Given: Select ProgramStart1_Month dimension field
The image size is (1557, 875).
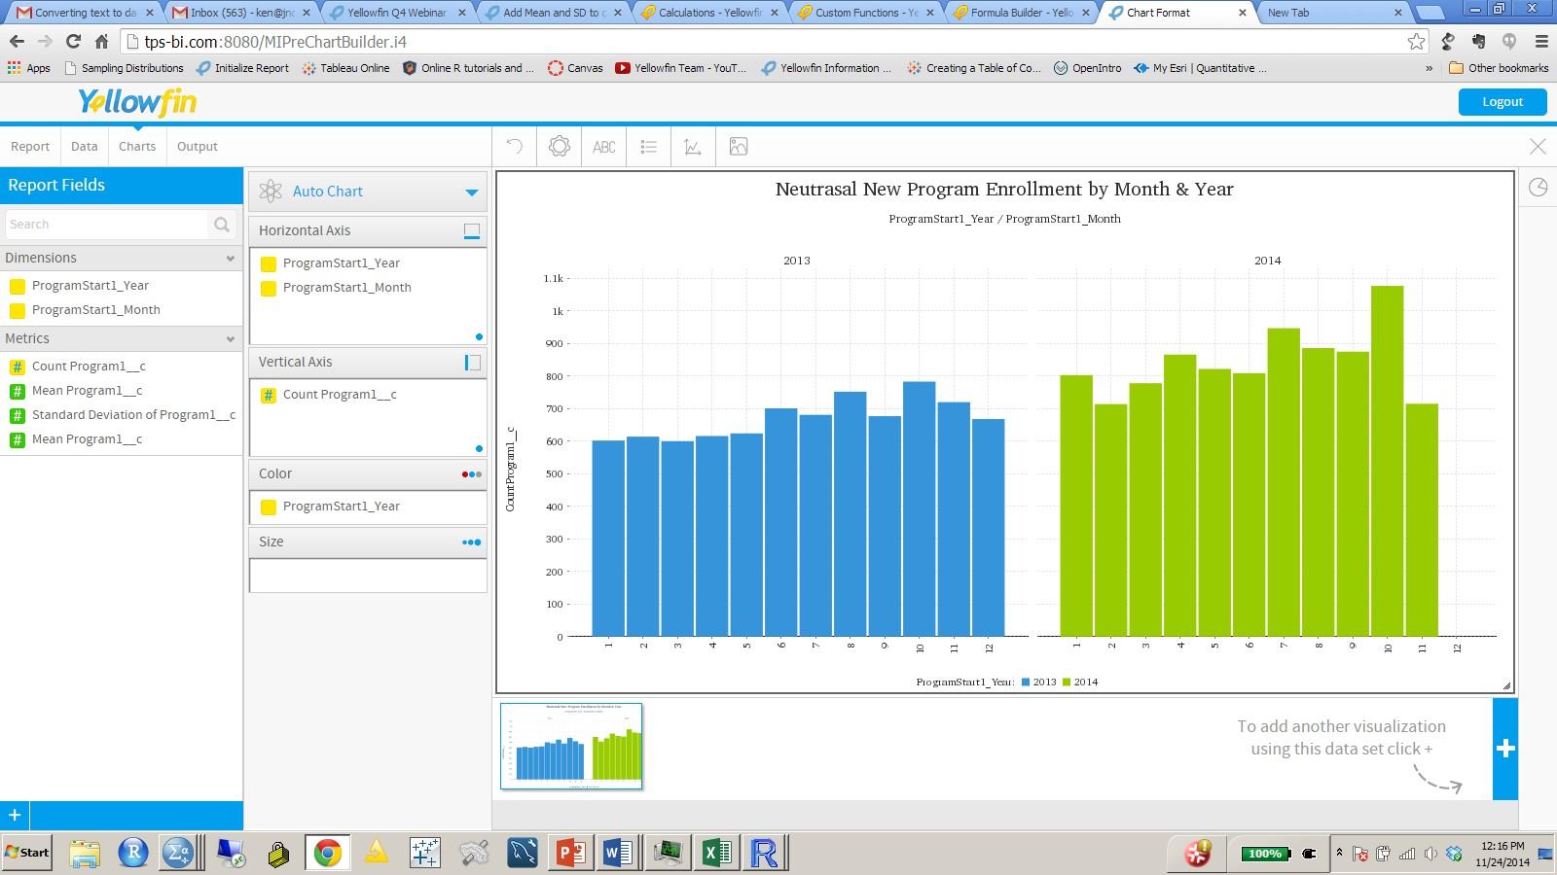Looking at the screenshot, I should [95, 310].
